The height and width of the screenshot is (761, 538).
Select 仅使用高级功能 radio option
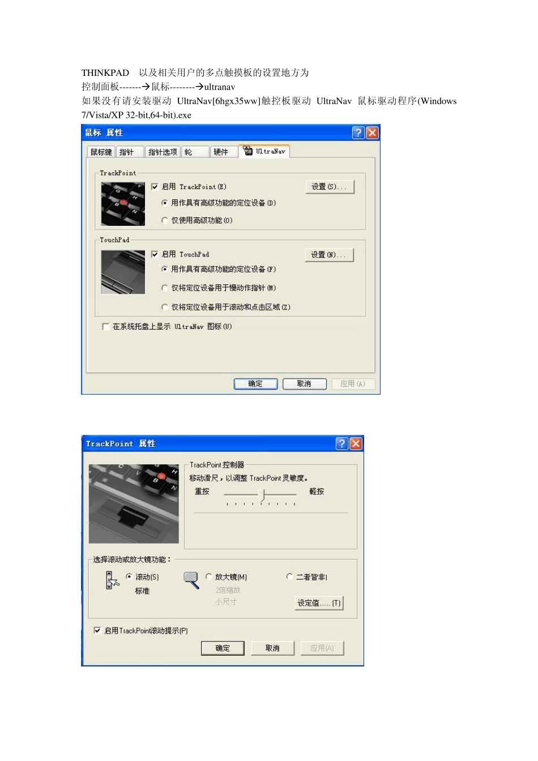165,220
